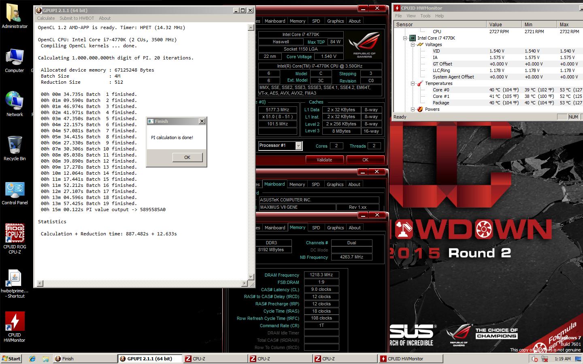Click the GPUPI vertical scrollbar down arrow

(x=251, y=277)
